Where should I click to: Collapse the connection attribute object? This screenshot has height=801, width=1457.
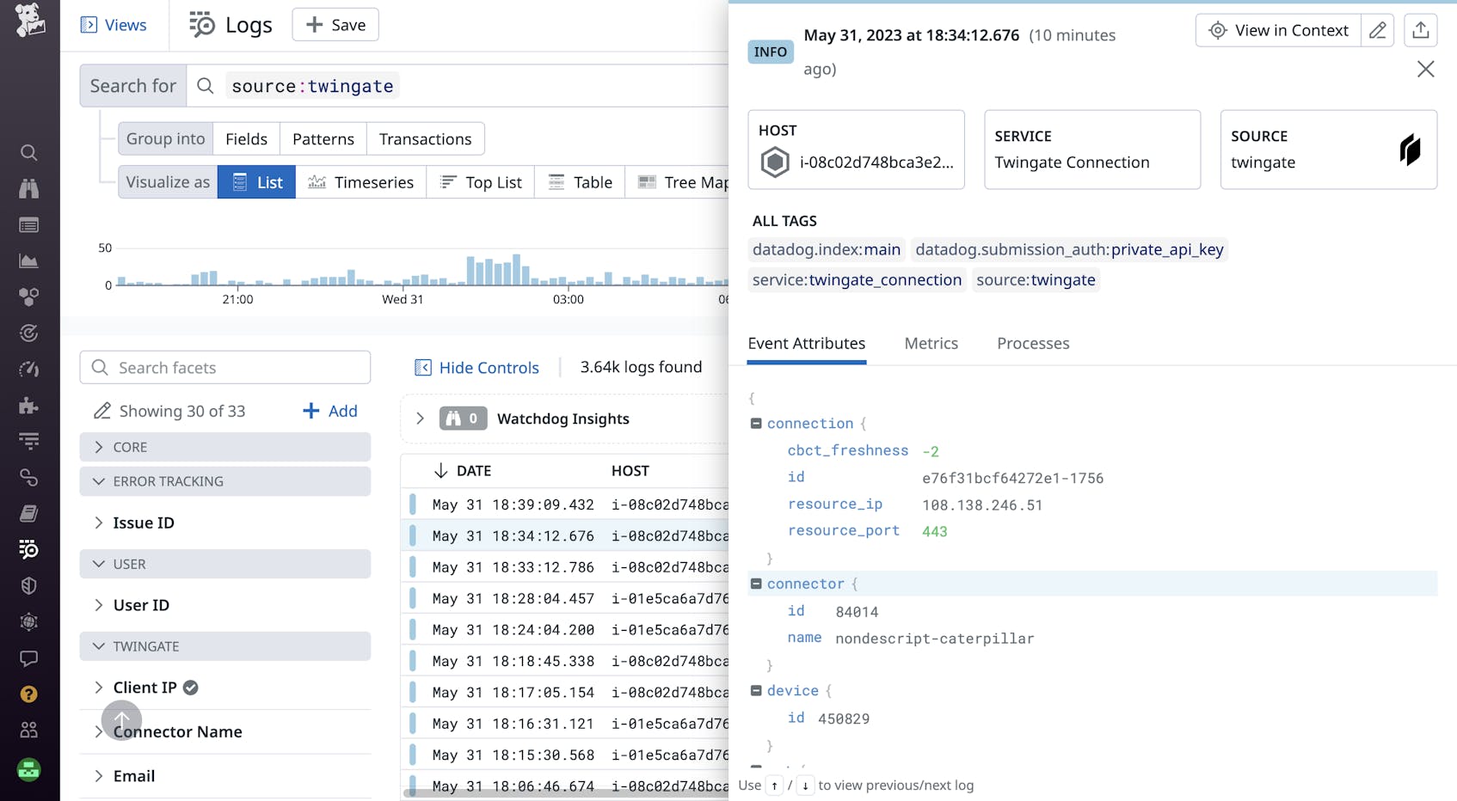pos(756,423)
